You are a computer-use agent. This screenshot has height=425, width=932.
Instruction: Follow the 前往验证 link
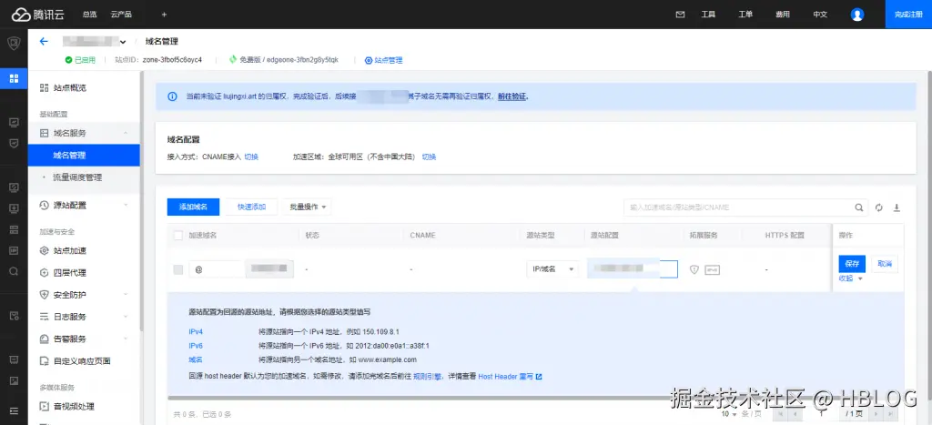point(512,96)
